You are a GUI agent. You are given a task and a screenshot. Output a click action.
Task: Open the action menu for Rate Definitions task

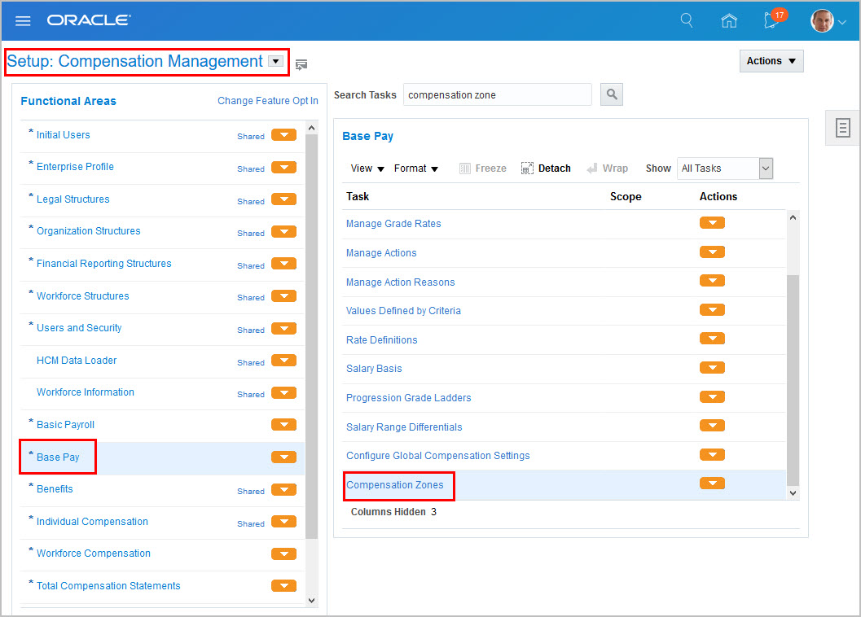pos(712,339)
